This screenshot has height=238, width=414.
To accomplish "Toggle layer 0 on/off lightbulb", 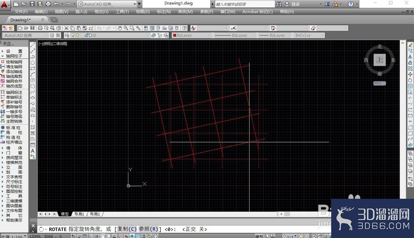I will tap(73, 35).
